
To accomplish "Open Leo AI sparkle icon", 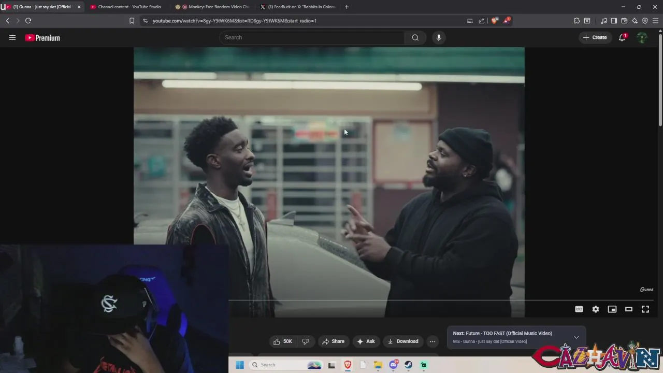I will click(635, 21).
